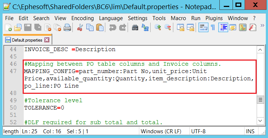Open a file using the folder icon
268x138 pixels.
coord(18,27)
